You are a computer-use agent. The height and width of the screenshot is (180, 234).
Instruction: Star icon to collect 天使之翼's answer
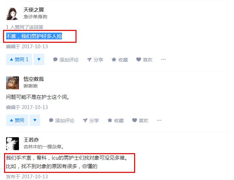point(114,59)
